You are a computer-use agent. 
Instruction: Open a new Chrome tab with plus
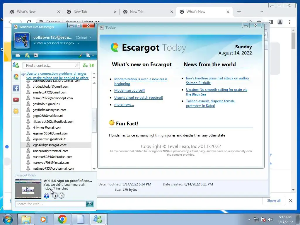pos(239,12)
